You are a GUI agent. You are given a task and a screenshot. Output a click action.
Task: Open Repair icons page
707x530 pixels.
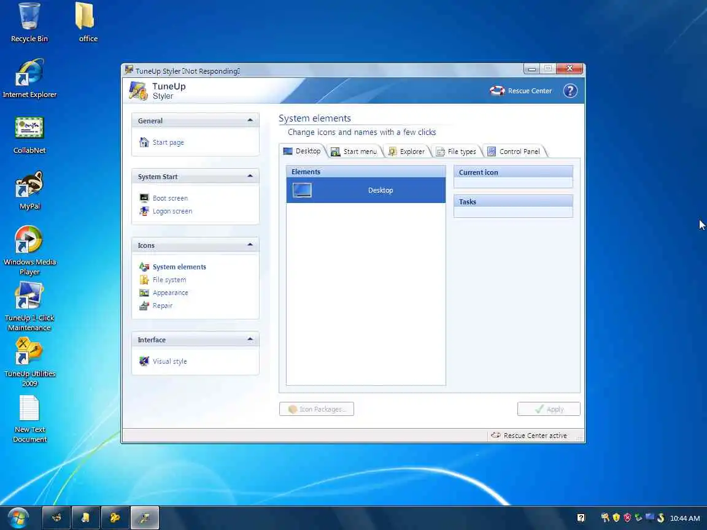(162, 305)
